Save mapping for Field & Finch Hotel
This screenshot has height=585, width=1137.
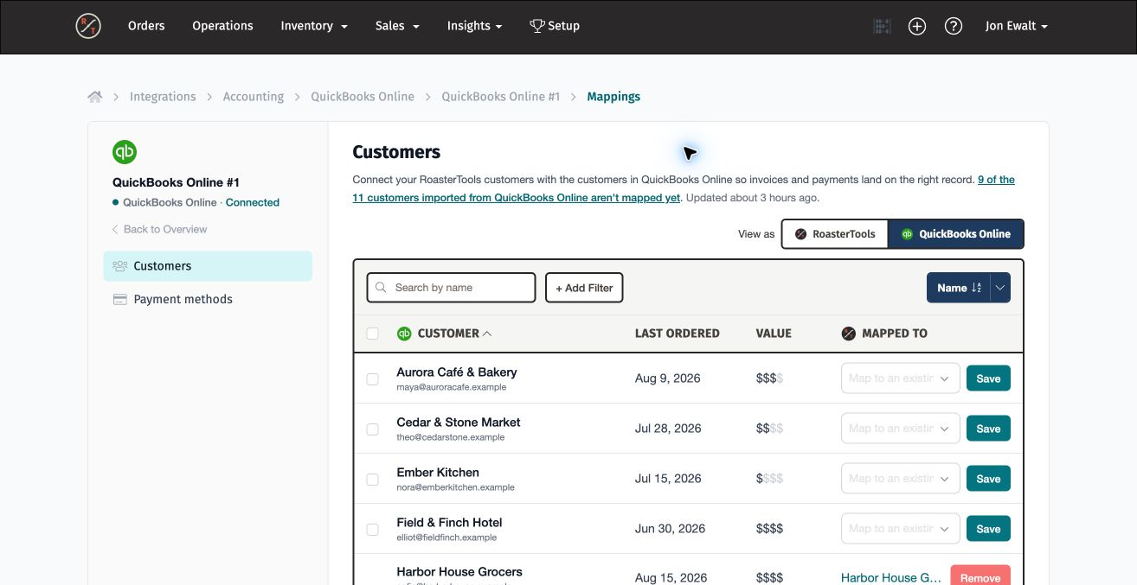click(x=988, y=529)
